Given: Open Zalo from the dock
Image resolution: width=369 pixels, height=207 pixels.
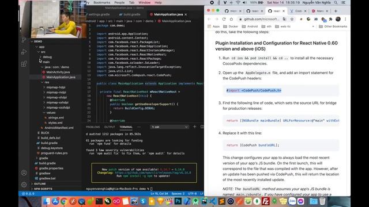Looking at the screenshot, I should (x=292, y=201).
